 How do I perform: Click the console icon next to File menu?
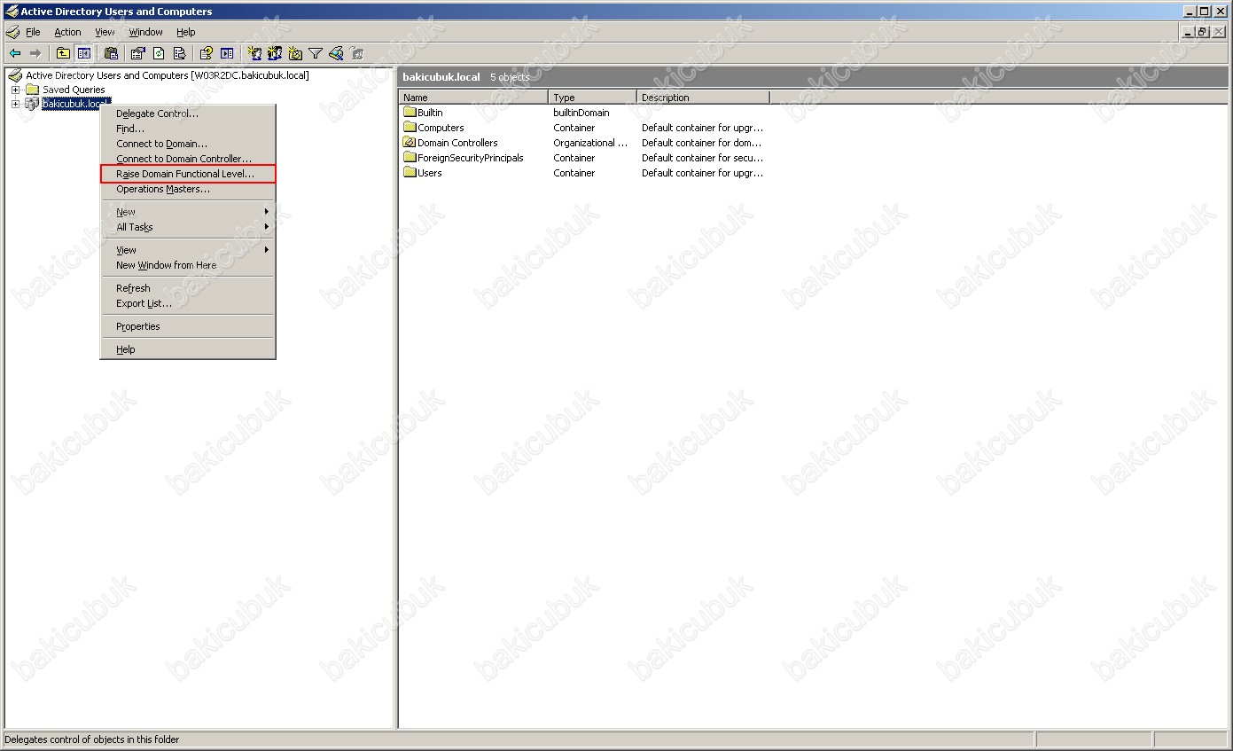(x=12, y=32)
